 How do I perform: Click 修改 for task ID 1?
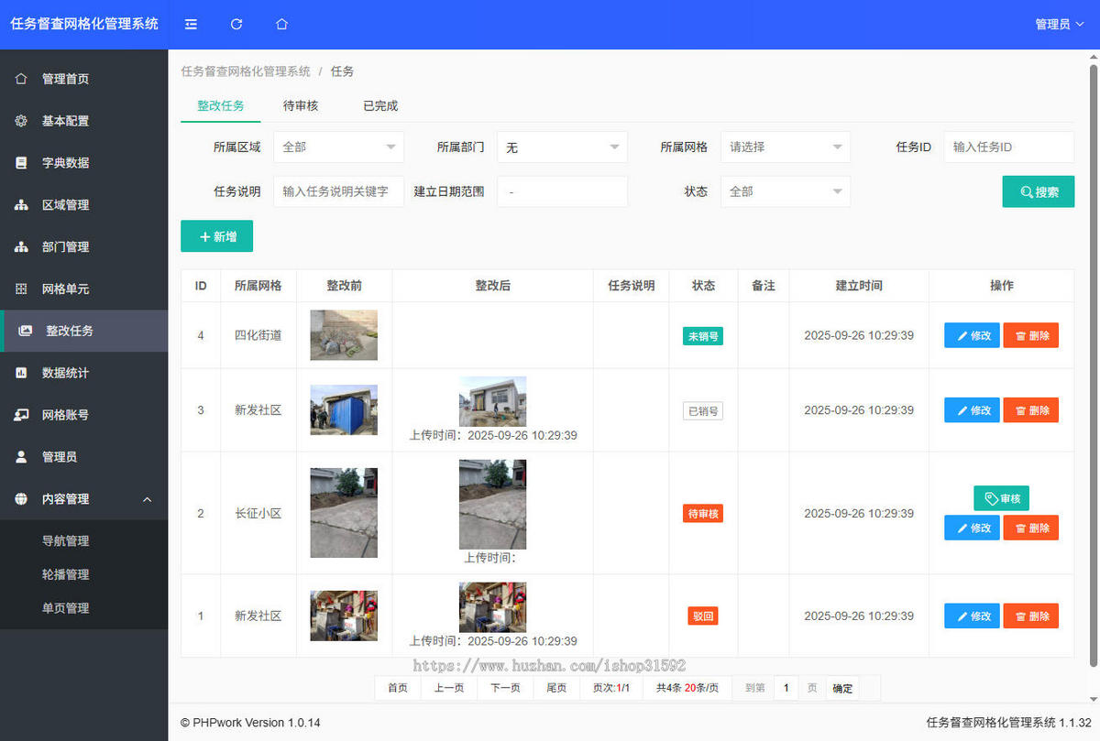click(x=972, y=616)
